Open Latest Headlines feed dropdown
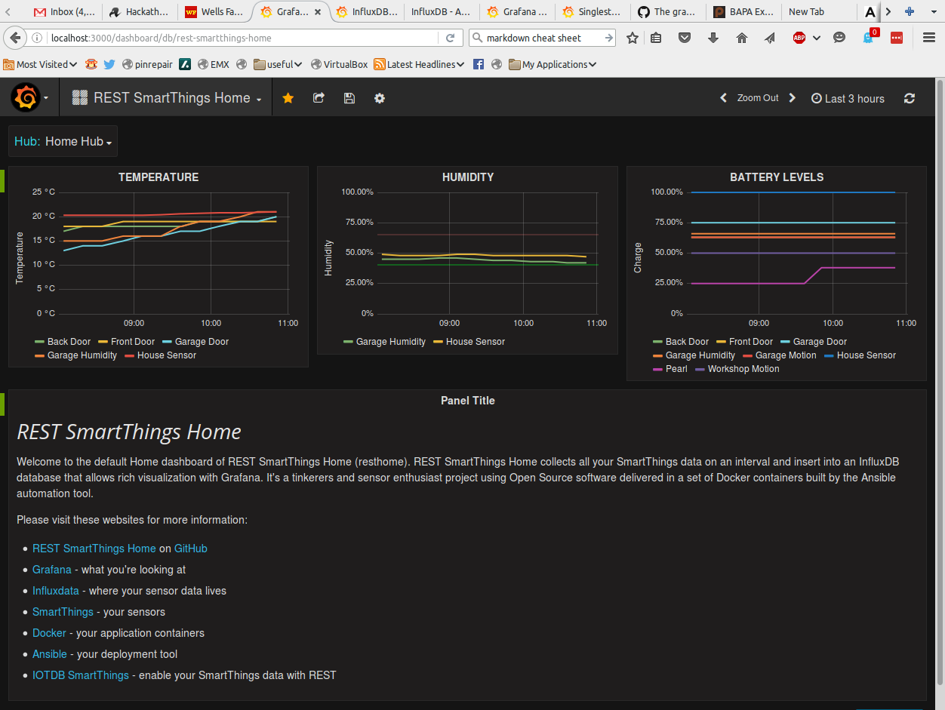This screenshot has height=710, width=945. [x=419, y=64]
